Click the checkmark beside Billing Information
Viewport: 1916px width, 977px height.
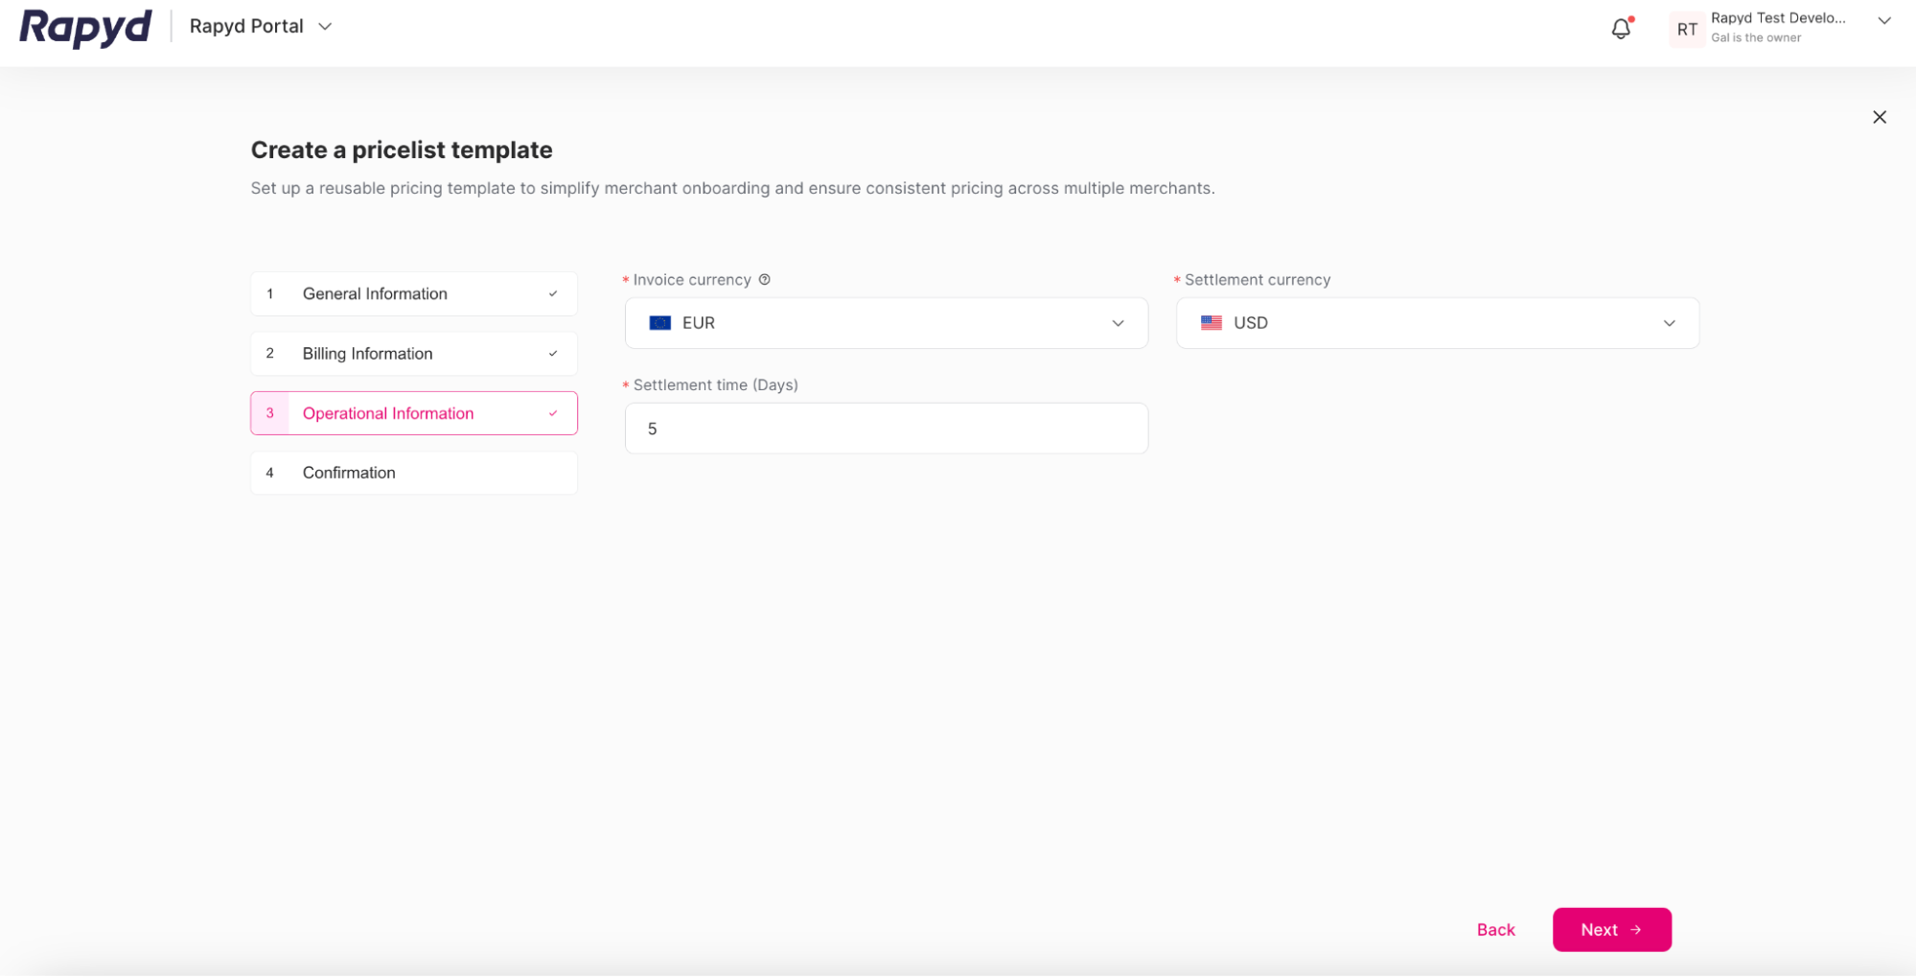pos(553,354)
